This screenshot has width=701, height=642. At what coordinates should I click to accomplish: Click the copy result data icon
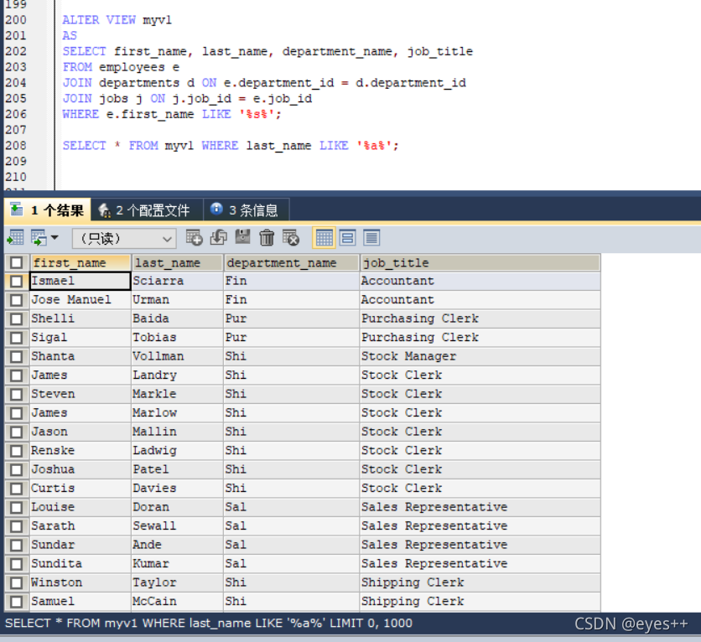(x=39, y=238)
